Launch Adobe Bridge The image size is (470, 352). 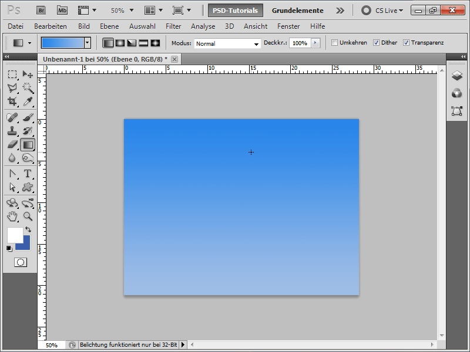pos(41,11)
